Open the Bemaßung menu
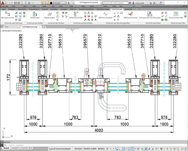Screen dimensions: 188x151 [x=77, y=6]
